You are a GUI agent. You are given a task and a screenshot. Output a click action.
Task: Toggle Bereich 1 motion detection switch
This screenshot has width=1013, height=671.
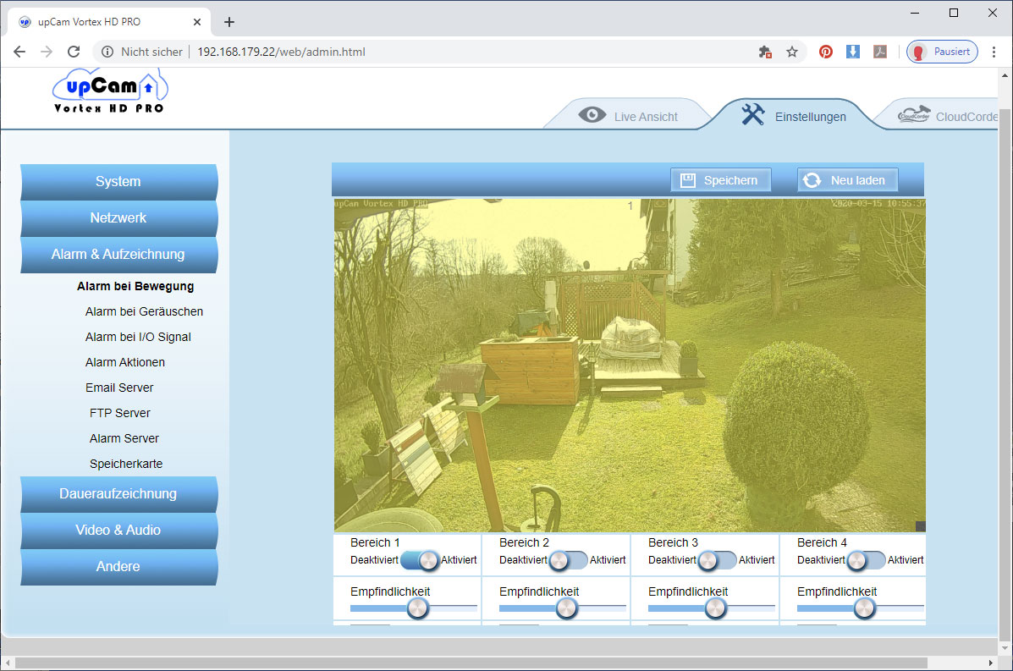[419, 560]
